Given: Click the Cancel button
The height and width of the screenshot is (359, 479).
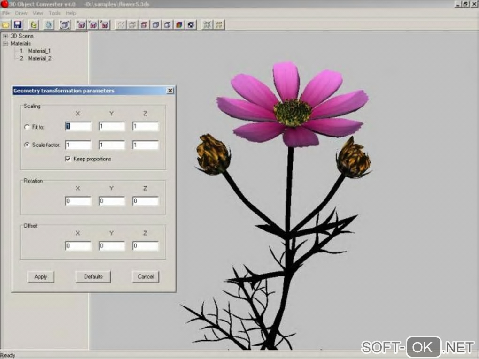Looking at the screenshot, I should tap(146, 276).
